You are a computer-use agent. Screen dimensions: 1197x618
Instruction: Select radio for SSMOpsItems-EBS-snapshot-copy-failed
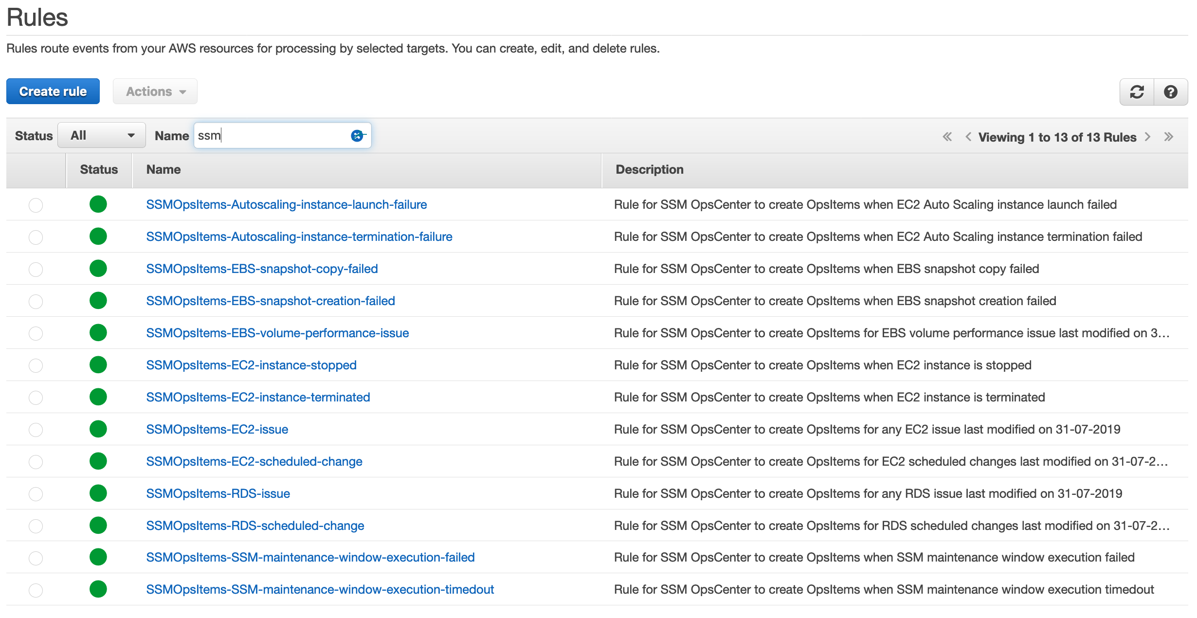click(36, 269)
